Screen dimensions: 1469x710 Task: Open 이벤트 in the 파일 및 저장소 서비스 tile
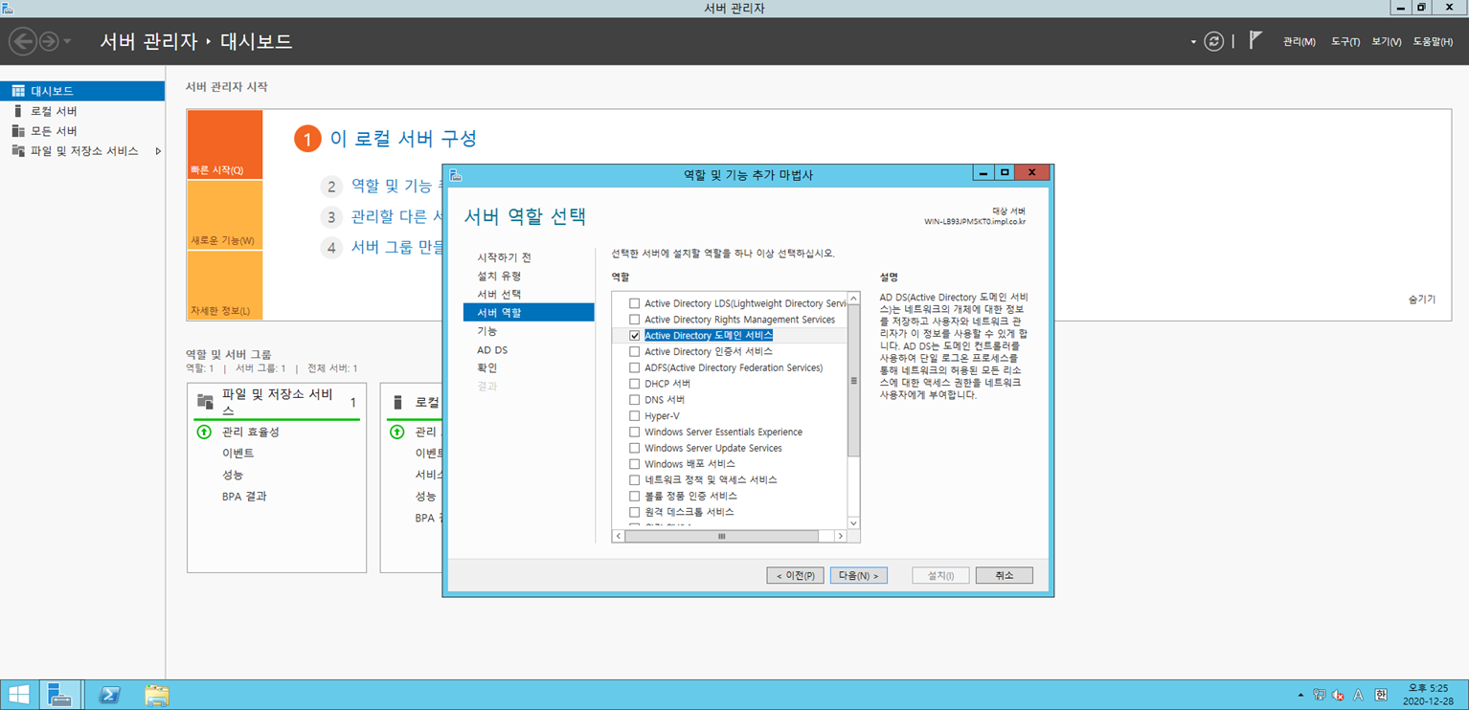(238, 454)
